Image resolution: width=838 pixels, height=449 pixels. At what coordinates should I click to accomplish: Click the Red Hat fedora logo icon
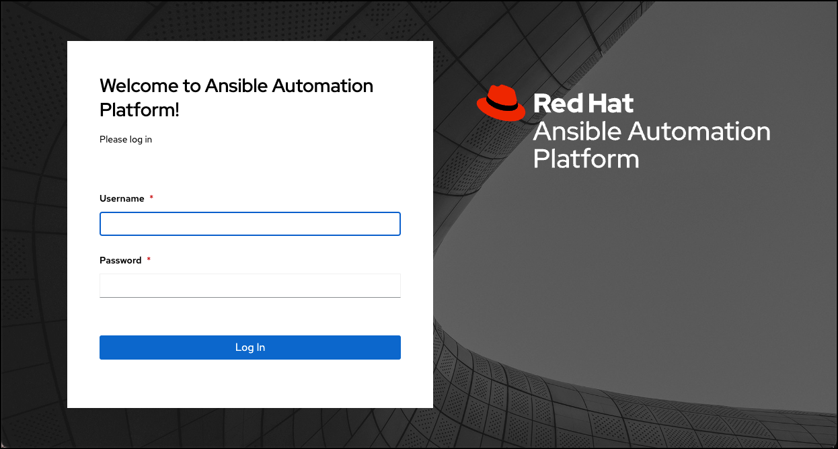(x=501, y=103)
